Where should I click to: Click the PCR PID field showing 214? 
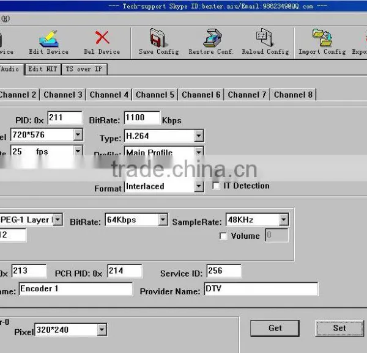pos(125,271)
